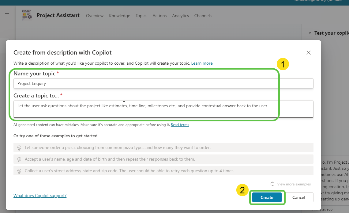Click the Cancel button
The height and width of the screenshot is (213, 349).
tap(299, 197)
